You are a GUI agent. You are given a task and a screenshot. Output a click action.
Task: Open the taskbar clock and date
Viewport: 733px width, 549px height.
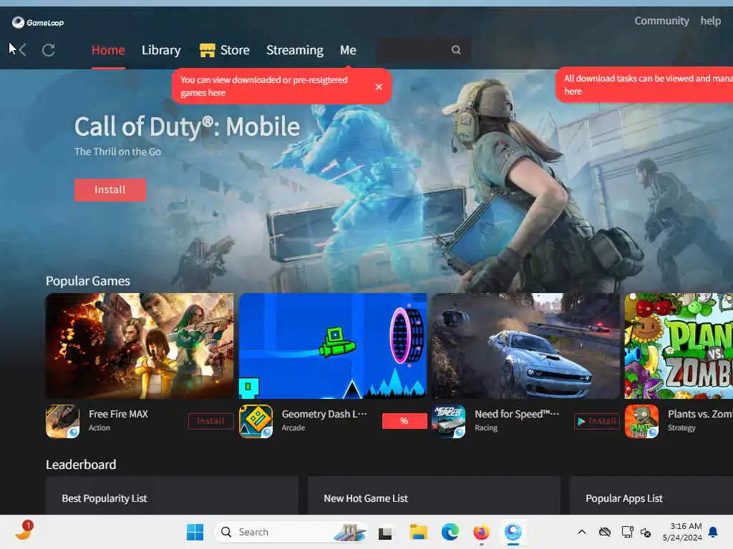point(682,532)
